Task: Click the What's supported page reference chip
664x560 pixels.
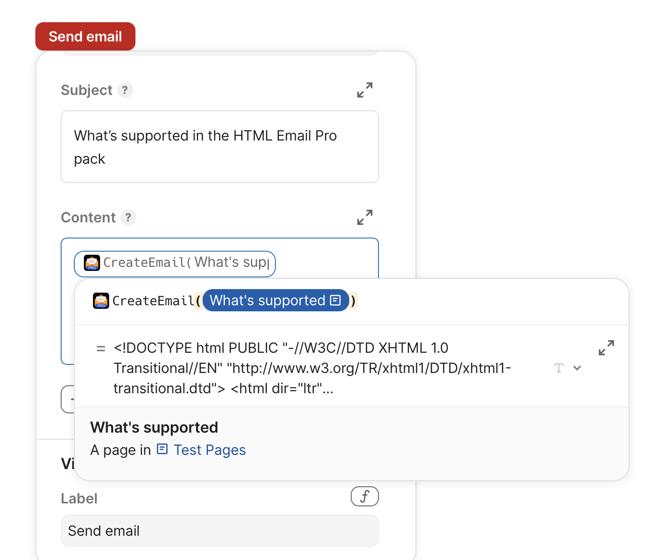Action: [x=276, y=301]
